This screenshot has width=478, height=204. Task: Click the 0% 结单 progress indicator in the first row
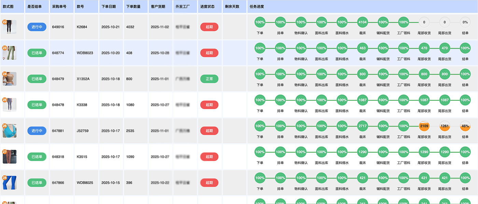tap(465, 22)
